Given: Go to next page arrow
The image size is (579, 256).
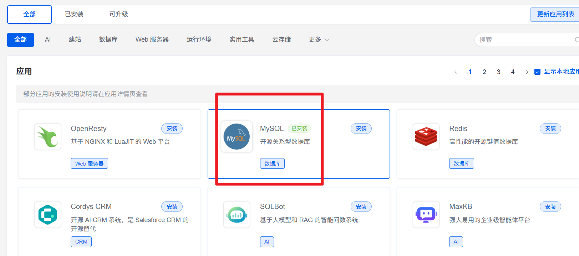Looking at the screenshot, I should [x=527, y=72].
